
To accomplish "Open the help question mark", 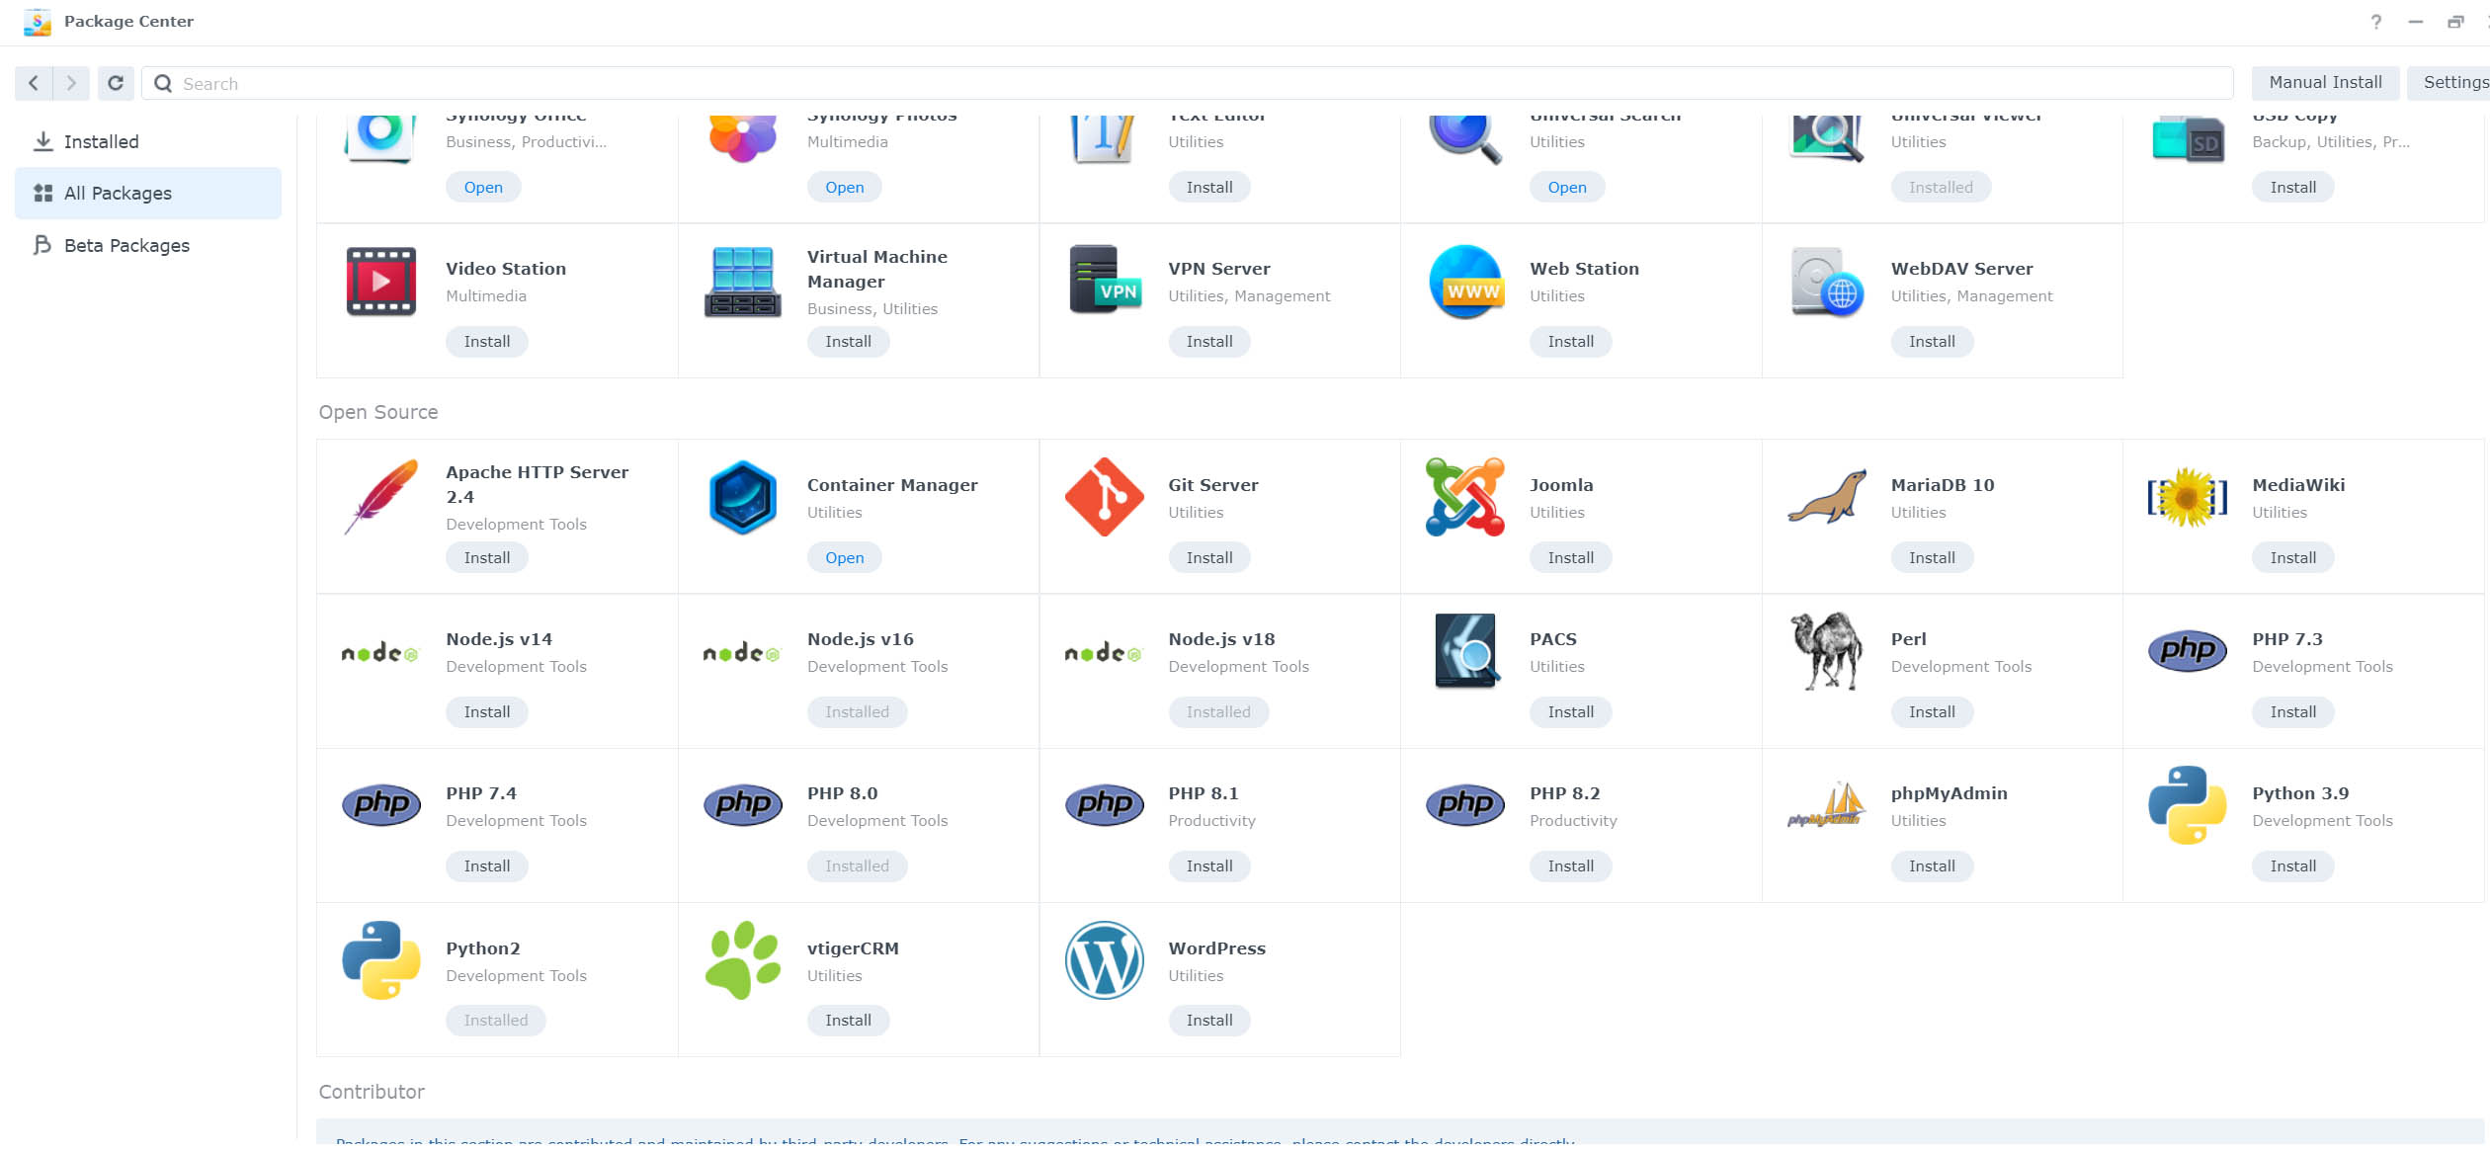I will pos(2376,22).
